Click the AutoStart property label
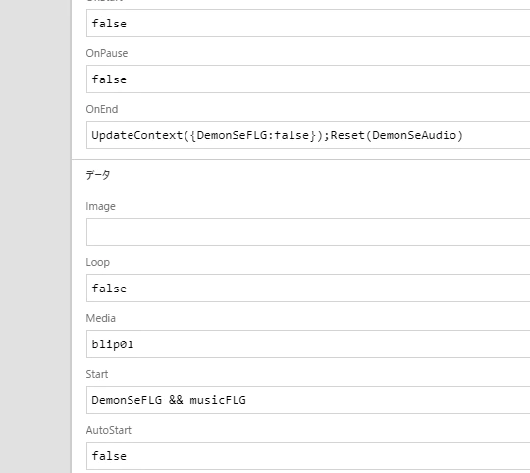Screen dimensions: 530x473 click(109, 430)
